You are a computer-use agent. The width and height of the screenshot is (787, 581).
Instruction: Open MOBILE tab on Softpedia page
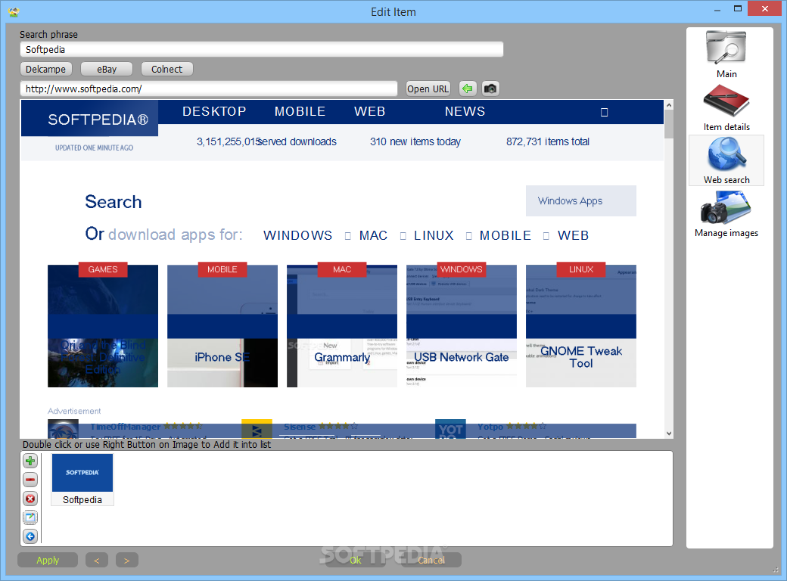pos(300,111)
